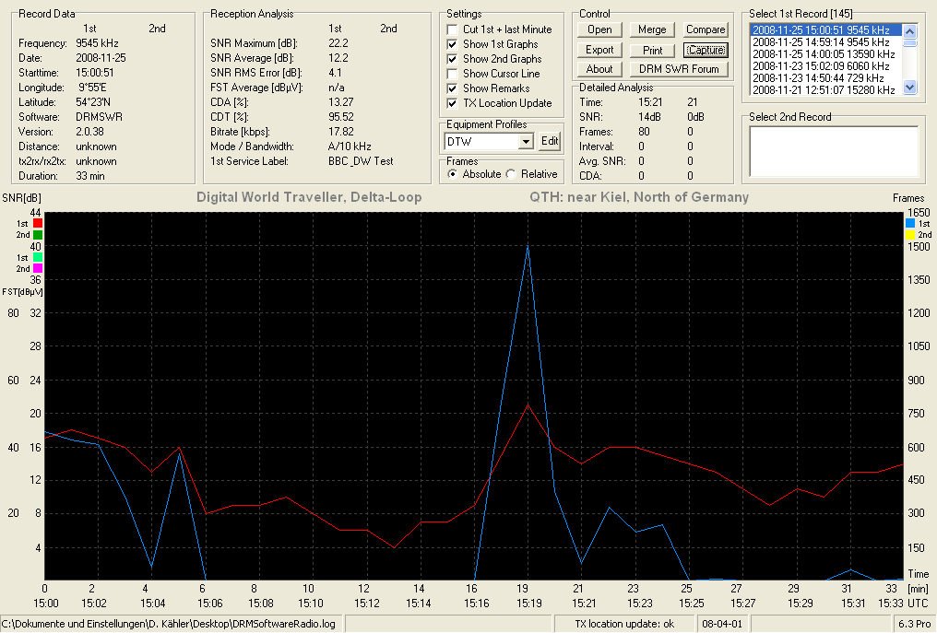Click the Compare button
Viewport: 937px width, 633px height.
click(706, 29)
